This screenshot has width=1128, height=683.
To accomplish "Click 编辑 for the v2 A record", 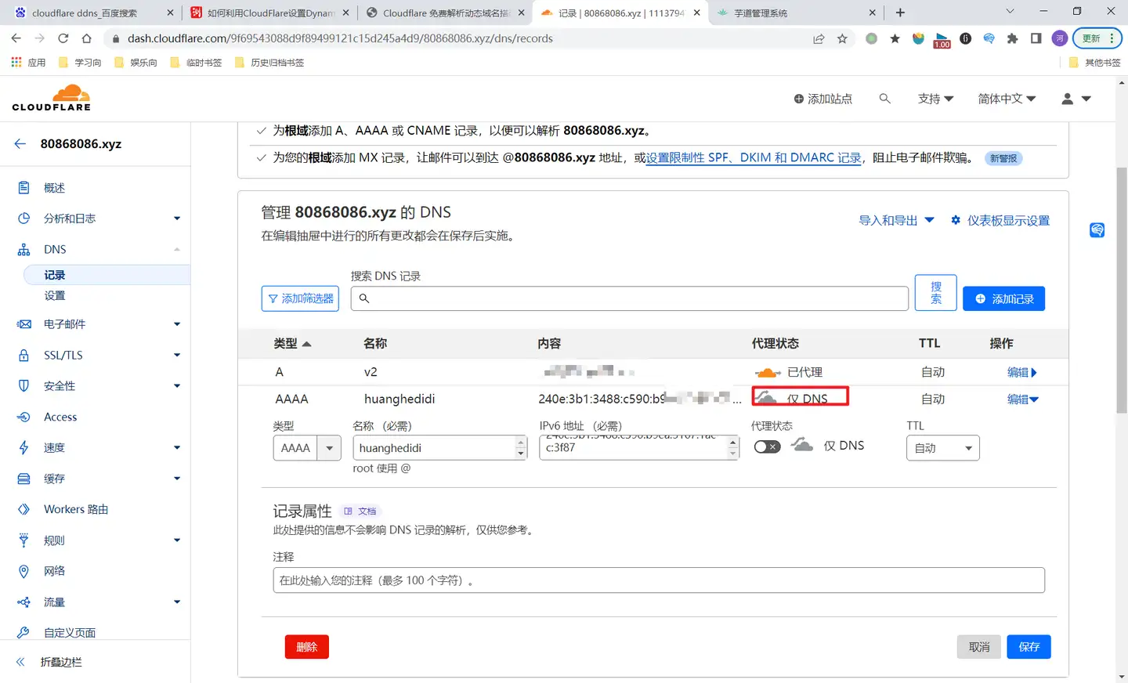I will (x=1021, y=372).
